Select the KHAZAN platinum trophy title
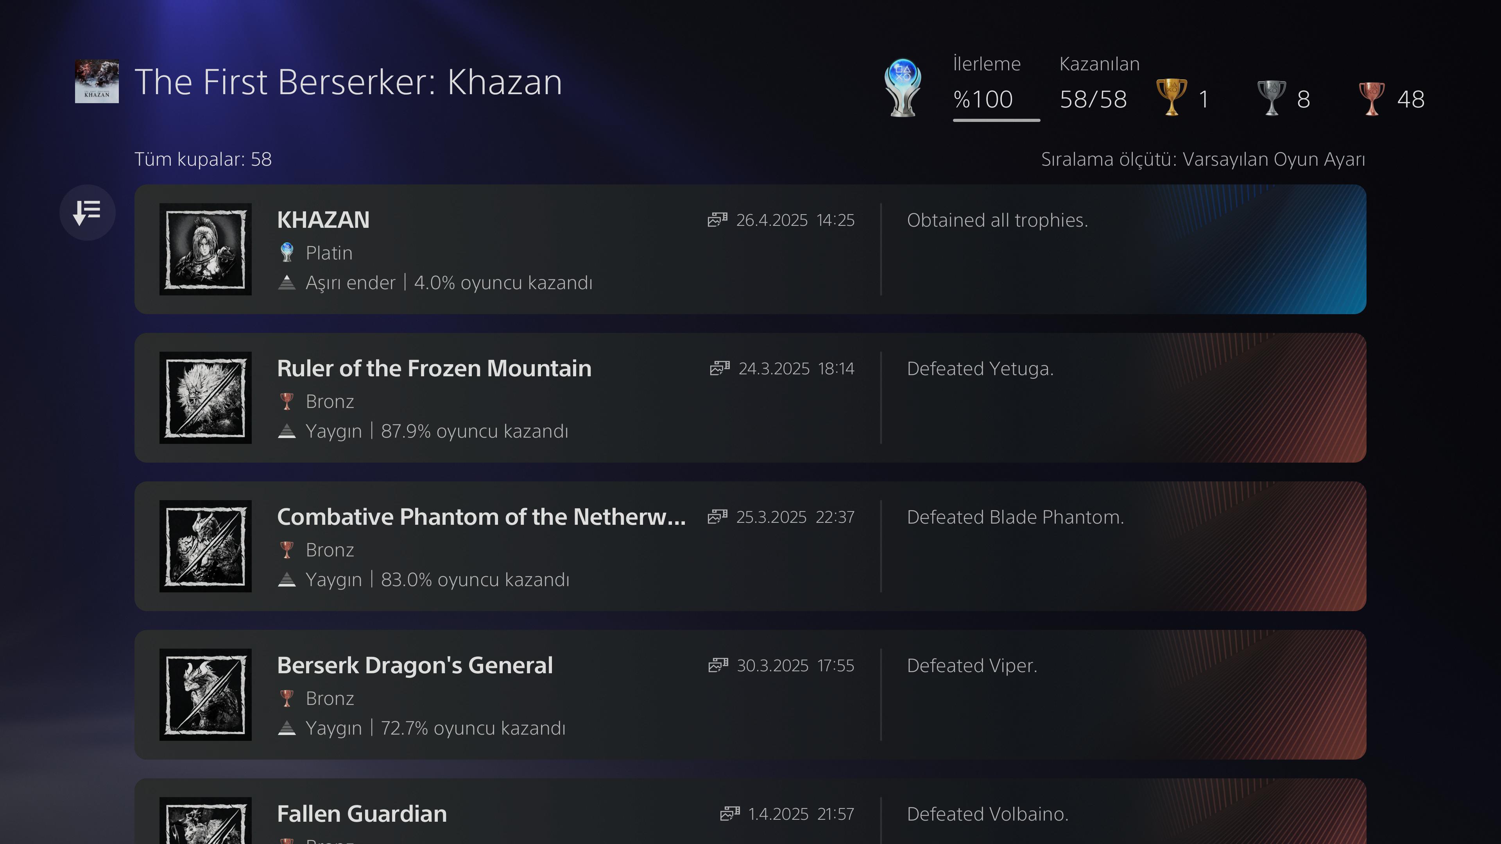 (323, 220)
